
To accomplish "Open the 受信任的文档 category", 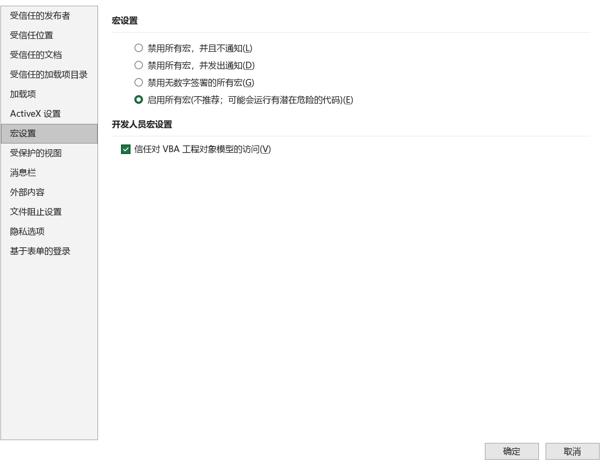I will point(34,55).
